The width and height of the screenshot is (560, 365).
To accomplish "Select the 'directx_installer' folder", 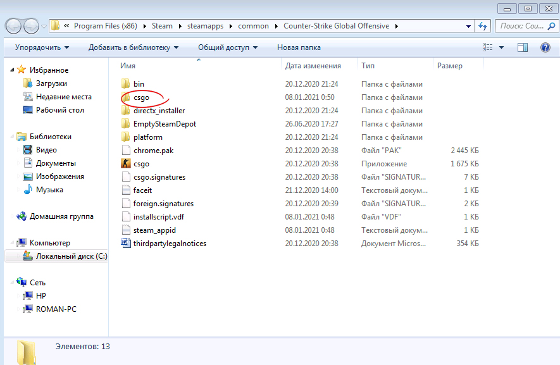I will [159, 111].
